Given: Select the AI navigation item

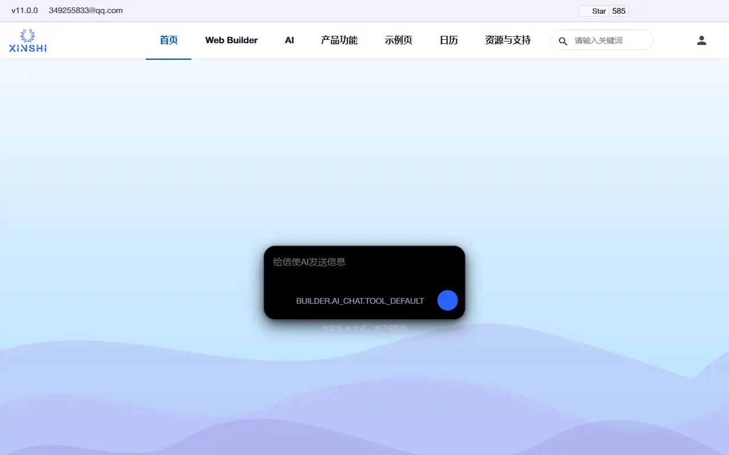Looking at the screenshot, I should click(x=289, y=40).
